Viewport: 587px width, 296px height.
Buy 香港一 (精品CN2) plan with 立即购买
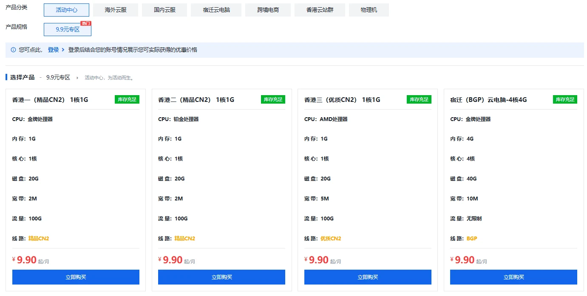(76, 277)
